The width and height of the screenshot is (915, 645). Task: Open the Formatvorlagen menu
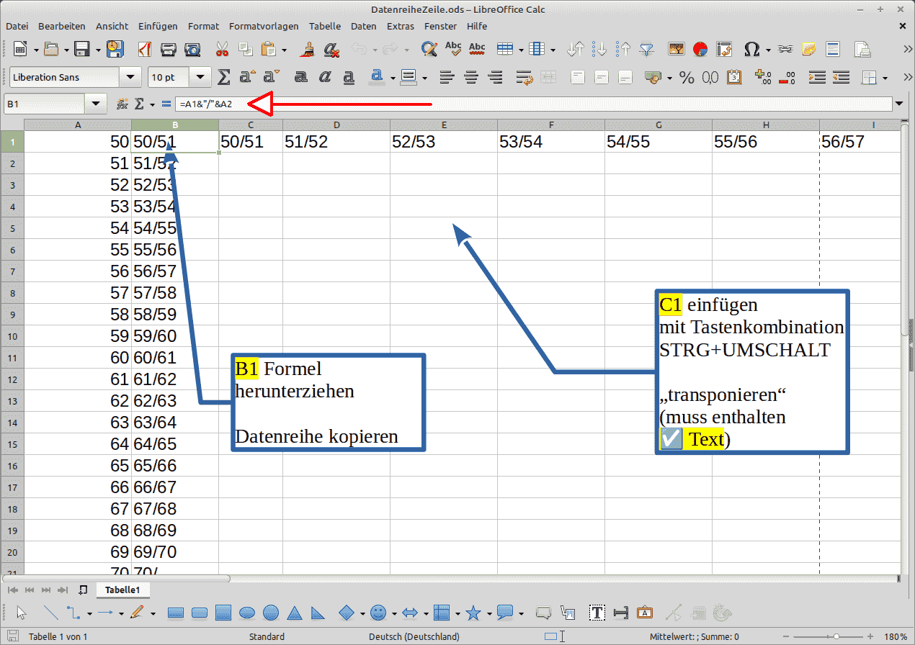pyautogui.click(x=264, y=26)
